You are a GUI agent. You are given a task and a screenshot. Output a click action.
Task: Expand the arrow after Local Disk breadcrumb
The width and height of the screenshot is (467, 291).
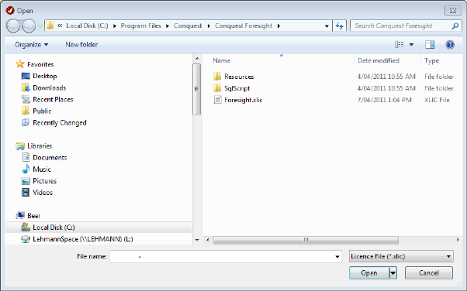[115, 26]
